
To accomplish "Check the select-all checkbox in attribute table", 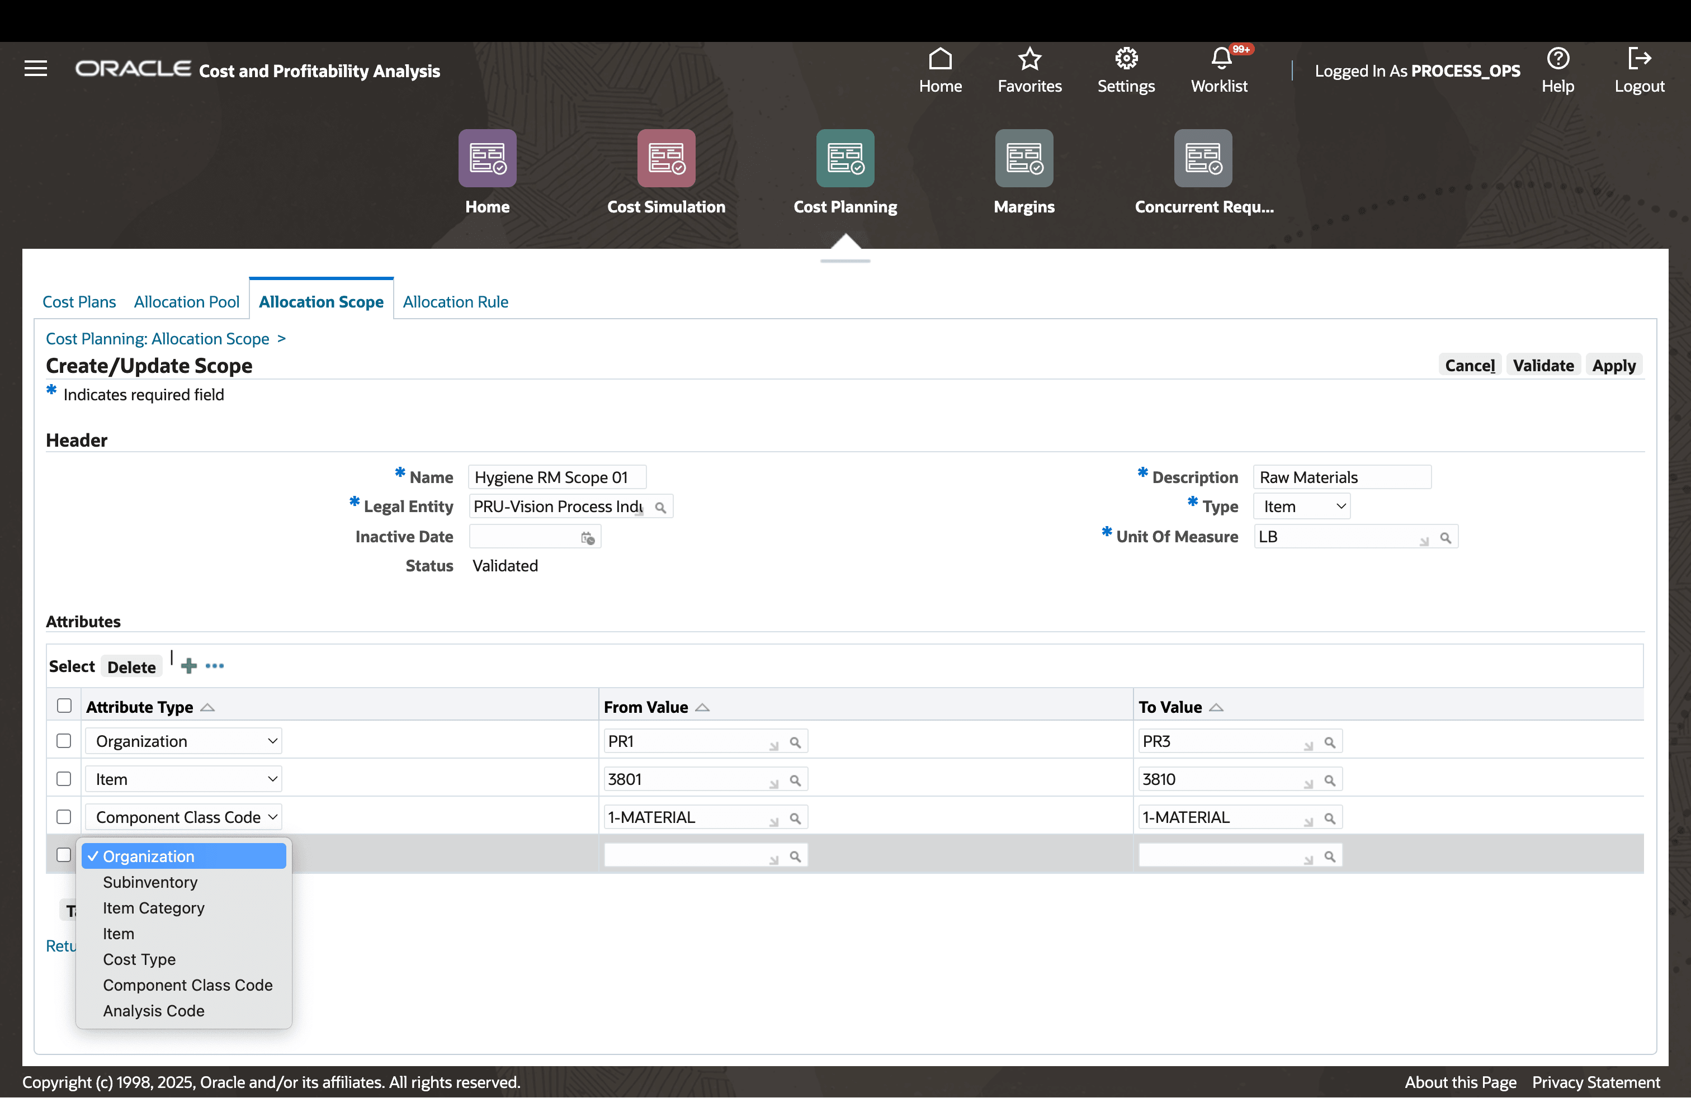I will 63,705.
